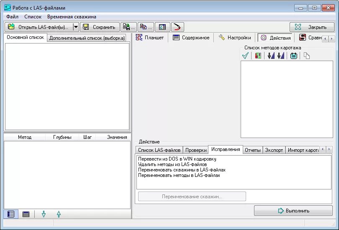Viewport: 339px width, 230px height.
Task: Click the save-with-arrow toolbar icon
Action: coord(128,27)
